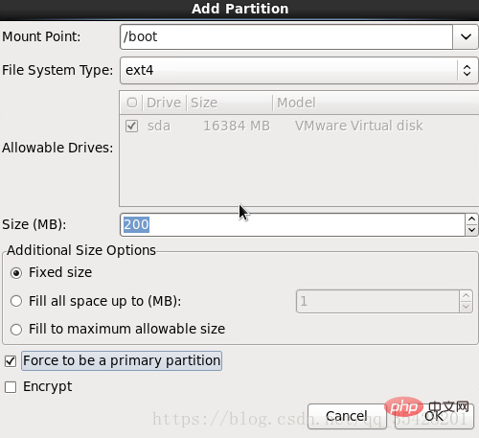Screen dimensions: 479x438
Task: Expand the File System Type ext4 selector
Action: click(x=299, y=70)
